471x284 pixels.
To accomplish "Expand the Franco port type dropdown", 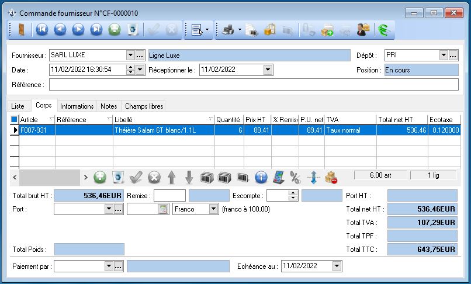I will tap(213, 209).
